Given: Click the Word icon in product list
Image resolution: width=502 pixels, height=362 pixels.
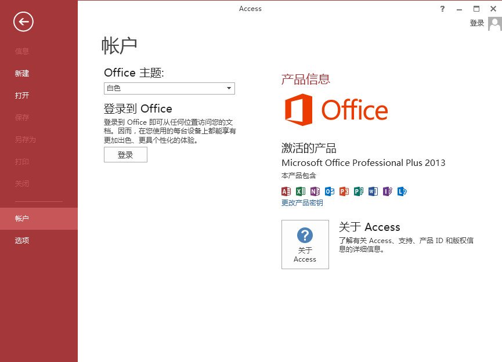Looking at the screenshot, I should coord(373,191).
